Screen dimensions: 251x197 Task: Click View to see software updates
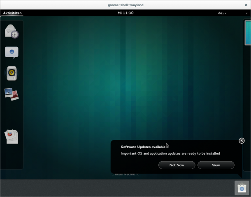pos(216,165)
